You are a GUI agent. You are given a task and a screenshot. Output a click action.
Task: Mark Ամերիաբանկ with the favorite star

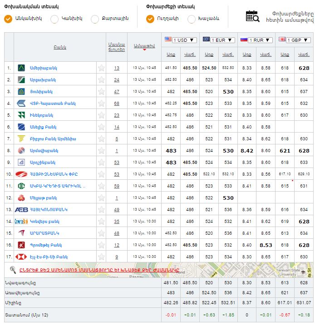pyautogui.click(x=101, y=68)
